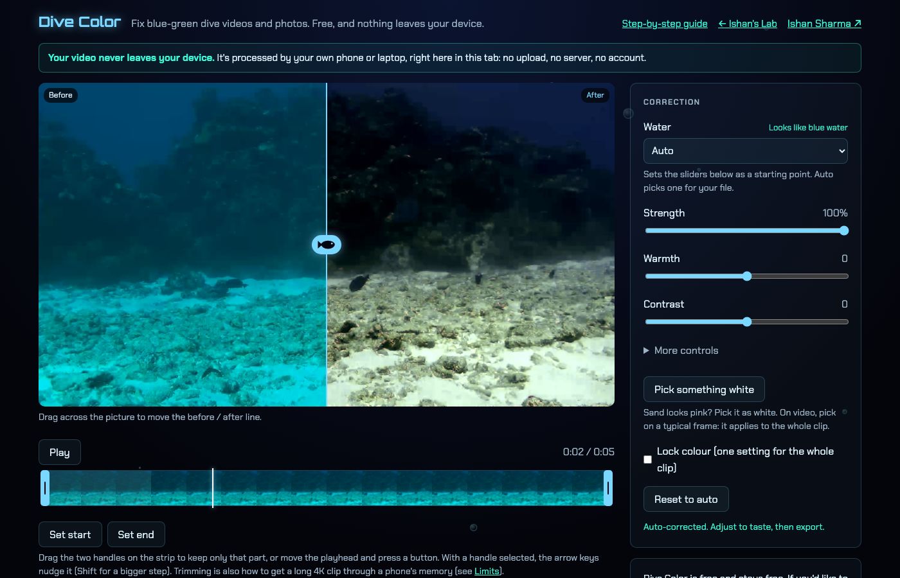The height and width of the screenshot is (578, 900).
Task: Click the fish handle on the before/after divider
Action: (x=327, y=245)
